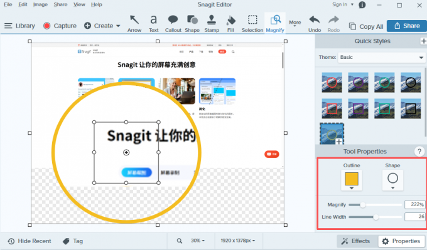
Task: Click the blue Share button
Action: [407, 26]
